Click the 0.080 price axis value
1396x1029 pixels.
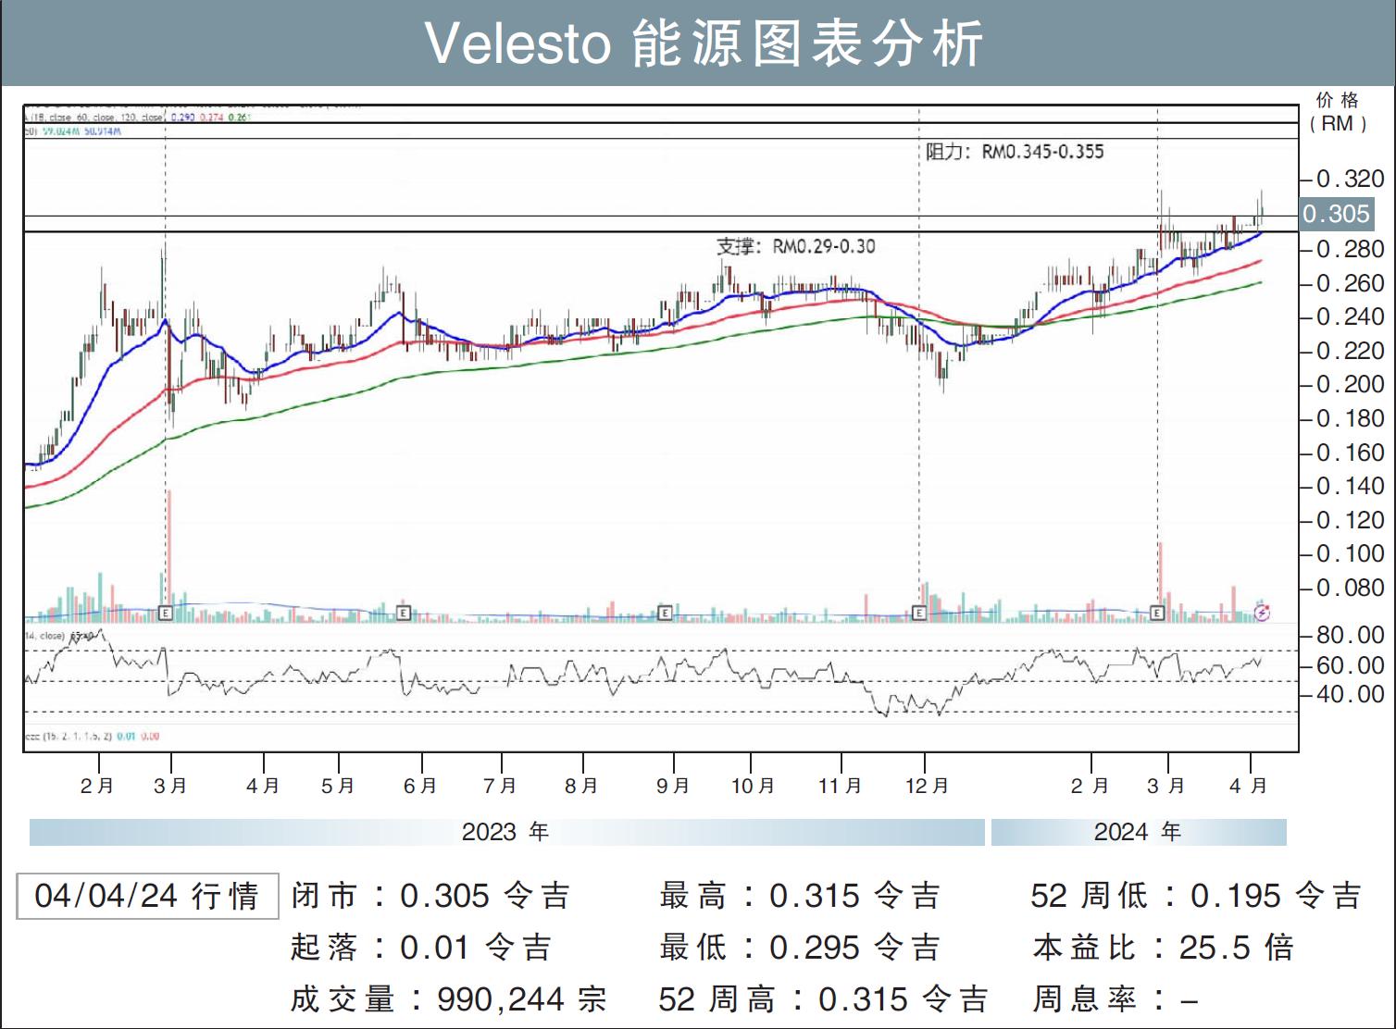tap(1351, 588)
